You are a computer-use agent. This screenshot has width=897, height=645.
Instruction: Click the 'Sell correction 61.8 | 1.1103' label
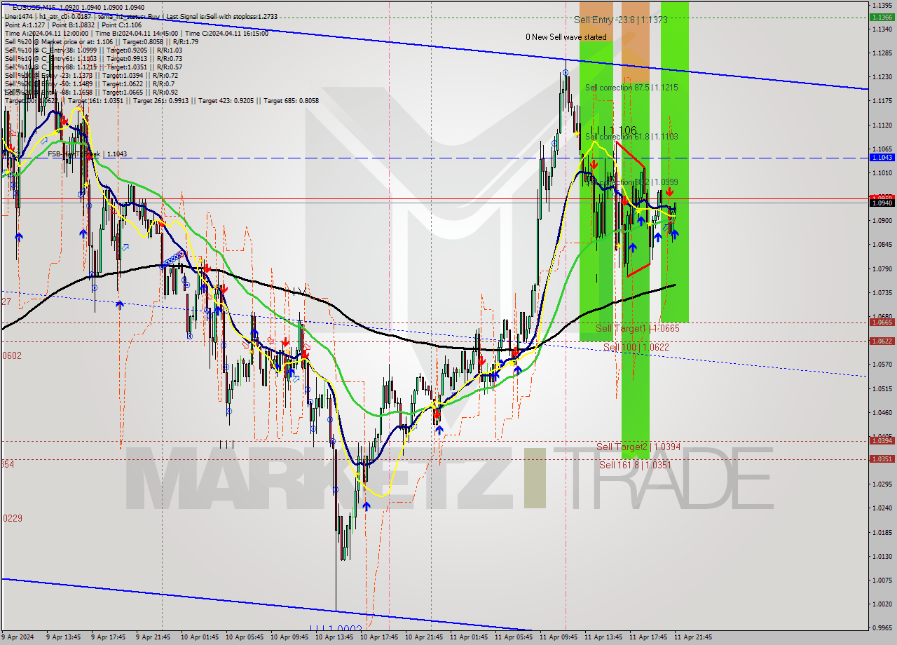click(631, 137)
